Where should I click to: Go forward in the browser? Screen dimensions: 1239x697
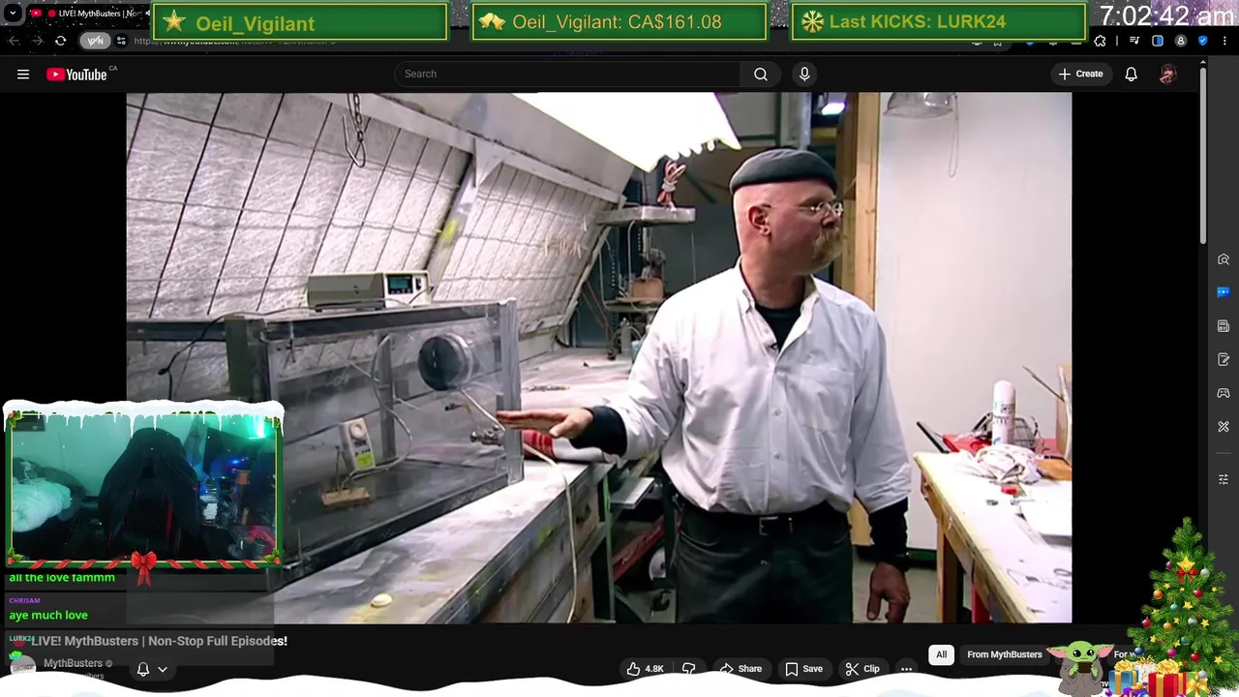[37, 41]
